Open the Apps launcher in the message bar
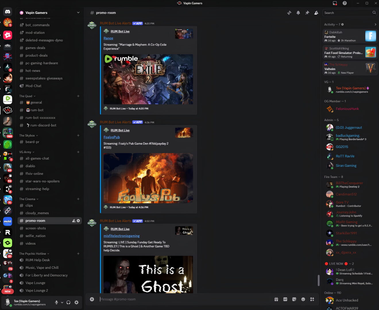This screenshot has height=310, width=379. [x=312, y=299]
